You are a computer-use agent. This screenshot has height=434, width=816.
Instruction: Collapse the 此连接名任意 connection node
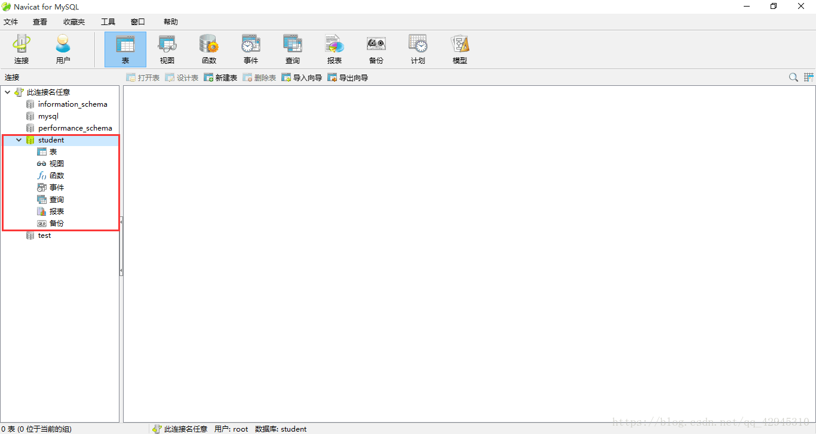click(7, 92)
